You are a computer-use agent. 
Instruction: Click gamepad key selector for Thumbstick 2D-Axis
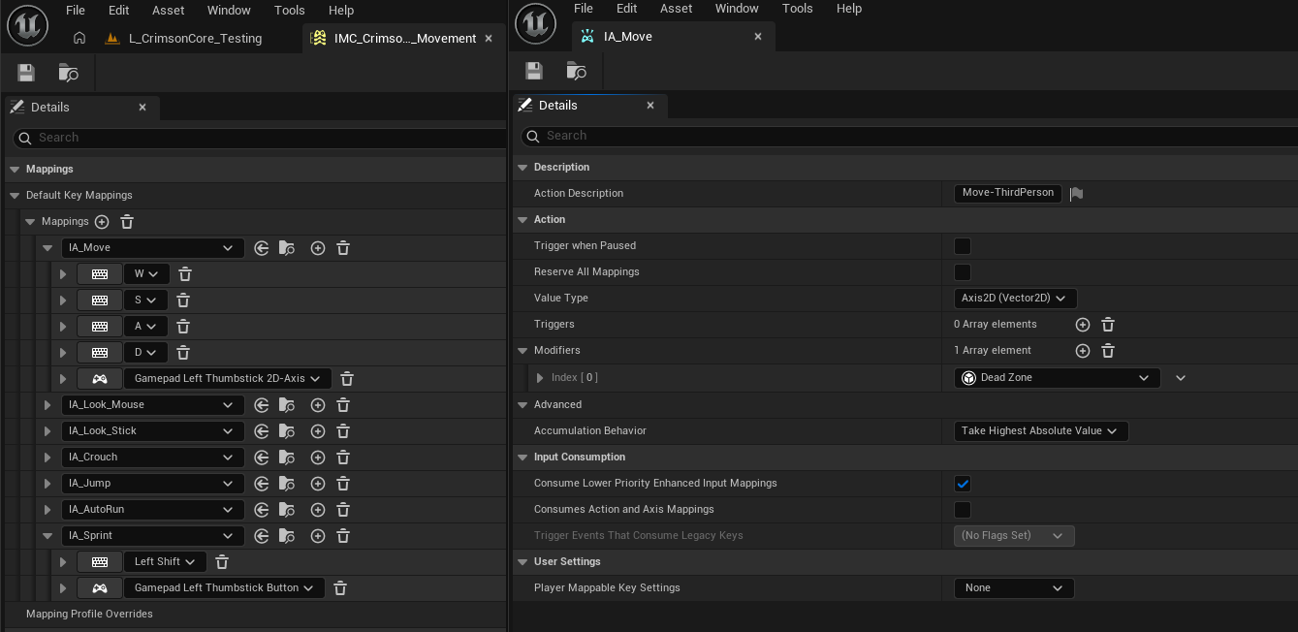point(100,379)
